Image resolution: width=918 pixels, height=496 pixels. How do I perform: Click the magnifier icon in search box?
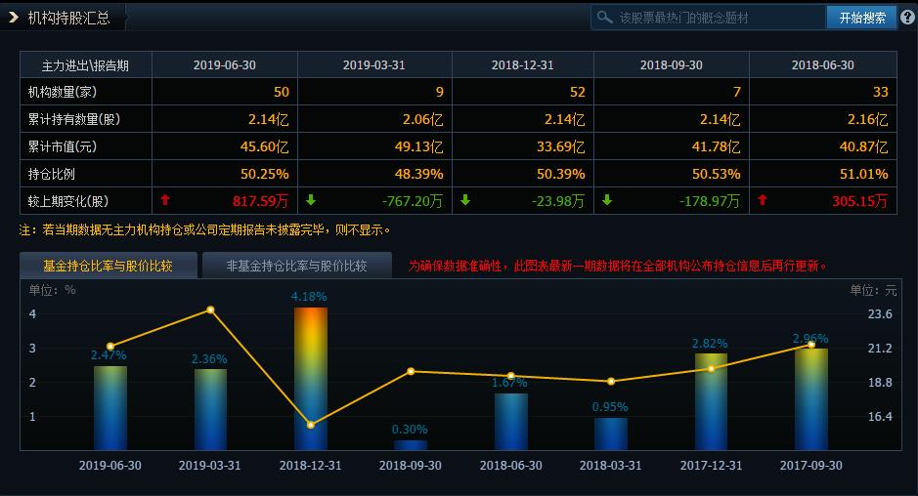[x=604, y=17]
